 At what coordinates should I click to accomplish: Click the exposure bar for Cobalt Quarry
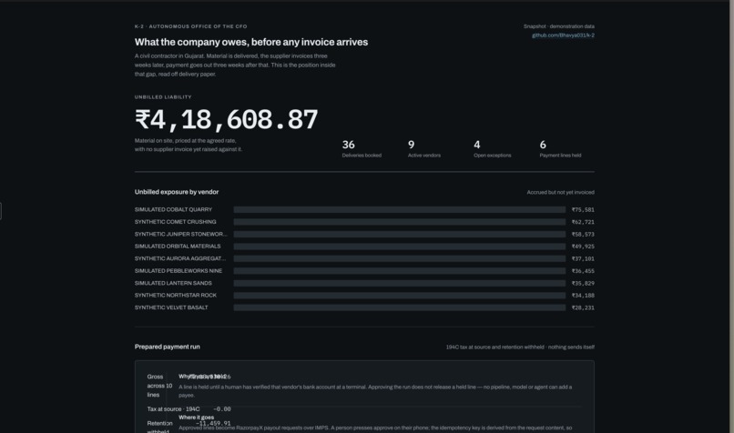[x=399, y=209]
